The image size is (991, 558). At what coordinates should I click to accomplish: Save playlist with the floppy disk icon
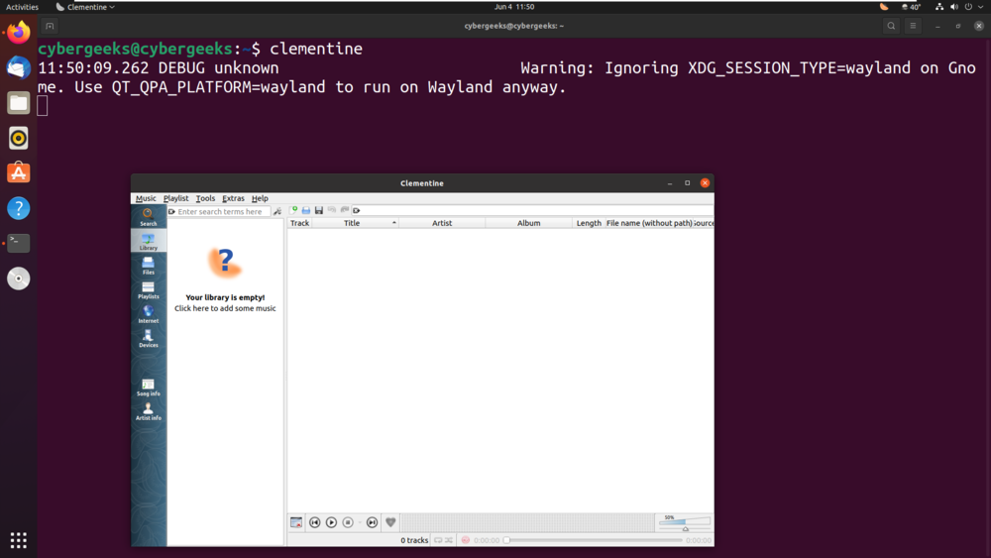click(x=318, y=210)
